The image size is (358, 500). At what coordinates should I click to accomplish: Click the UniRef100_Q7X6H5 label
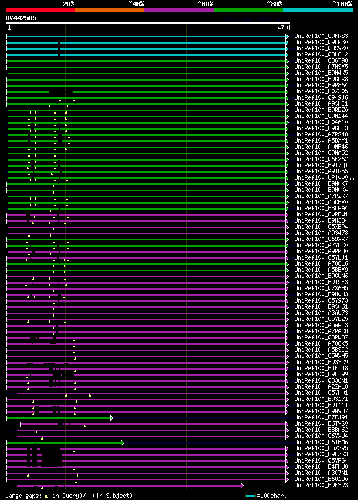[321, 288]
